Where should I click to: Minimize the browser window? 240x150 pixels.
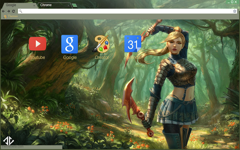point(228,2)
